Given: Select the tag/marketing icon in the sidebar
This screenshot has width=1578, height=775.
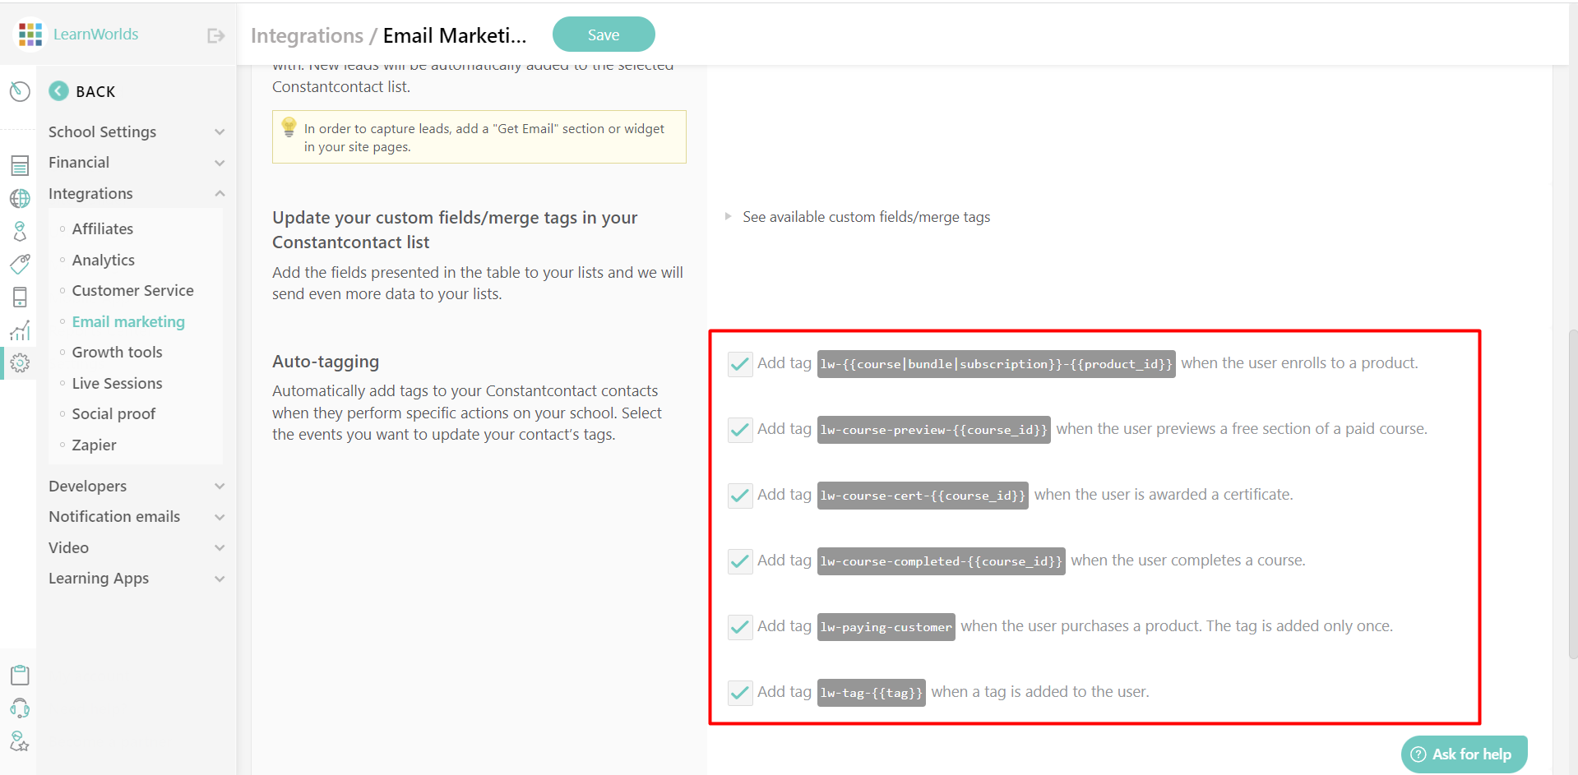Looking at the screenshot, I should pyautogui.click(x=20, y=264).
